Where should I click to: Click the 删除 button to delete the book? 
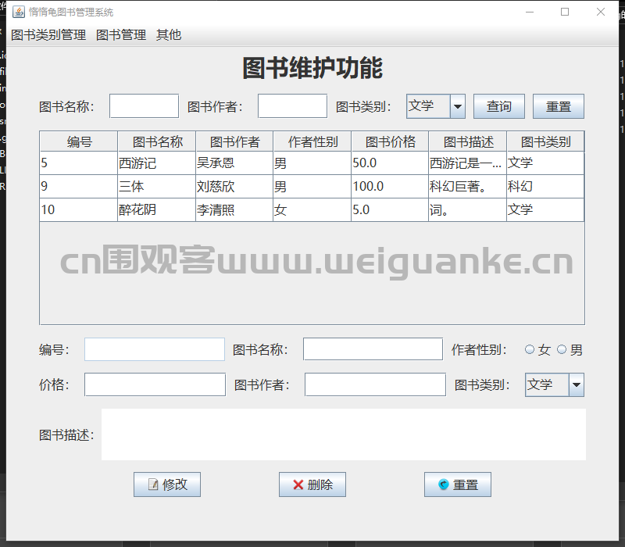point(312,484)
